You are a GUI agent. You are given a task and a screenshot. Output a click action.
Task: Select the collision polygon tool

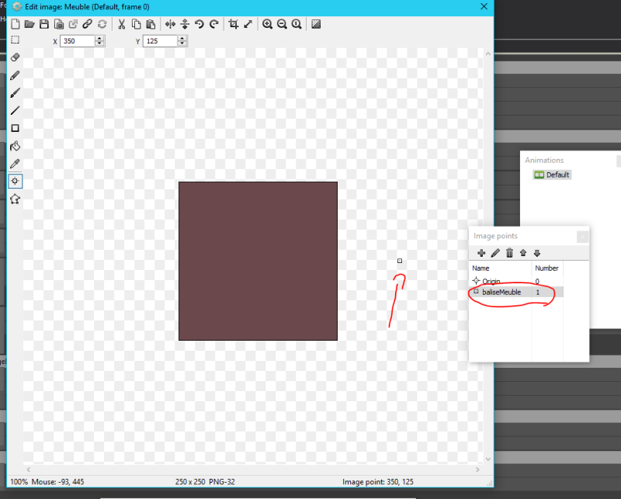click(15, 199)
